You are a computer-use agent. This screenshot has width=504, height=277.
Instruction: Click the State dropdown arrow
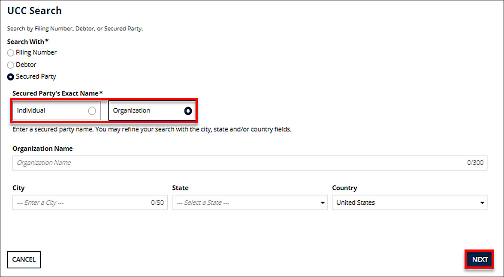click(x=323, y=203)
